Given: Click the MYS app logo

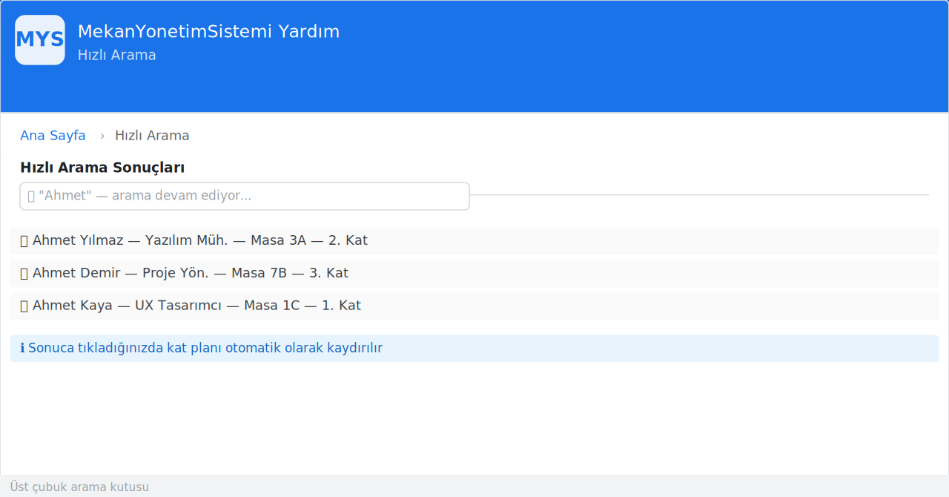Looking at the screenshot, I should pos(40,40).
